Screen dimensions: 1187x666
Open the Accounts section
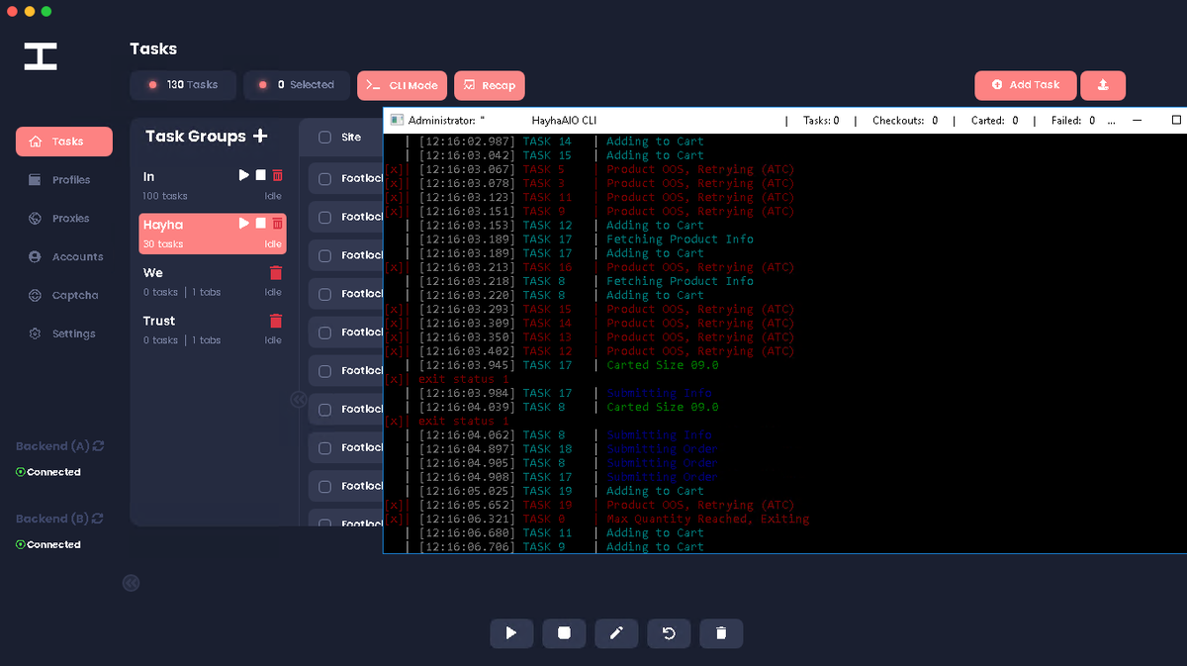point(65,257)
